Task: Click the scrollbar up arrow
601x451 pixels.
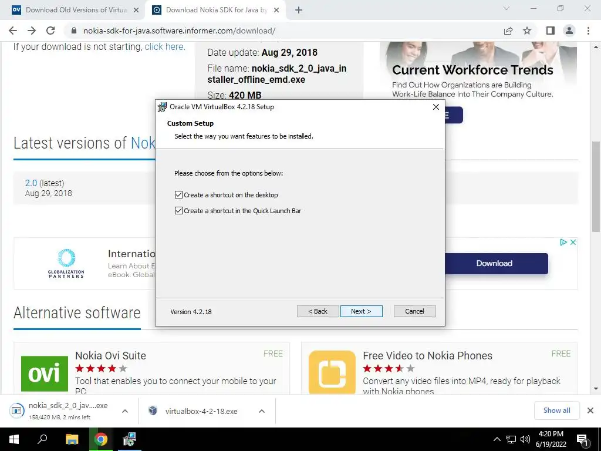Action: (596, 47)
